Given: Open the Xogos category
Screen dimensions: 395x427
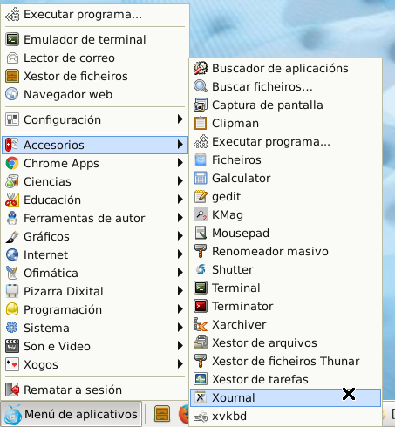Looking at the screenshot, I should tap(95, 364).
